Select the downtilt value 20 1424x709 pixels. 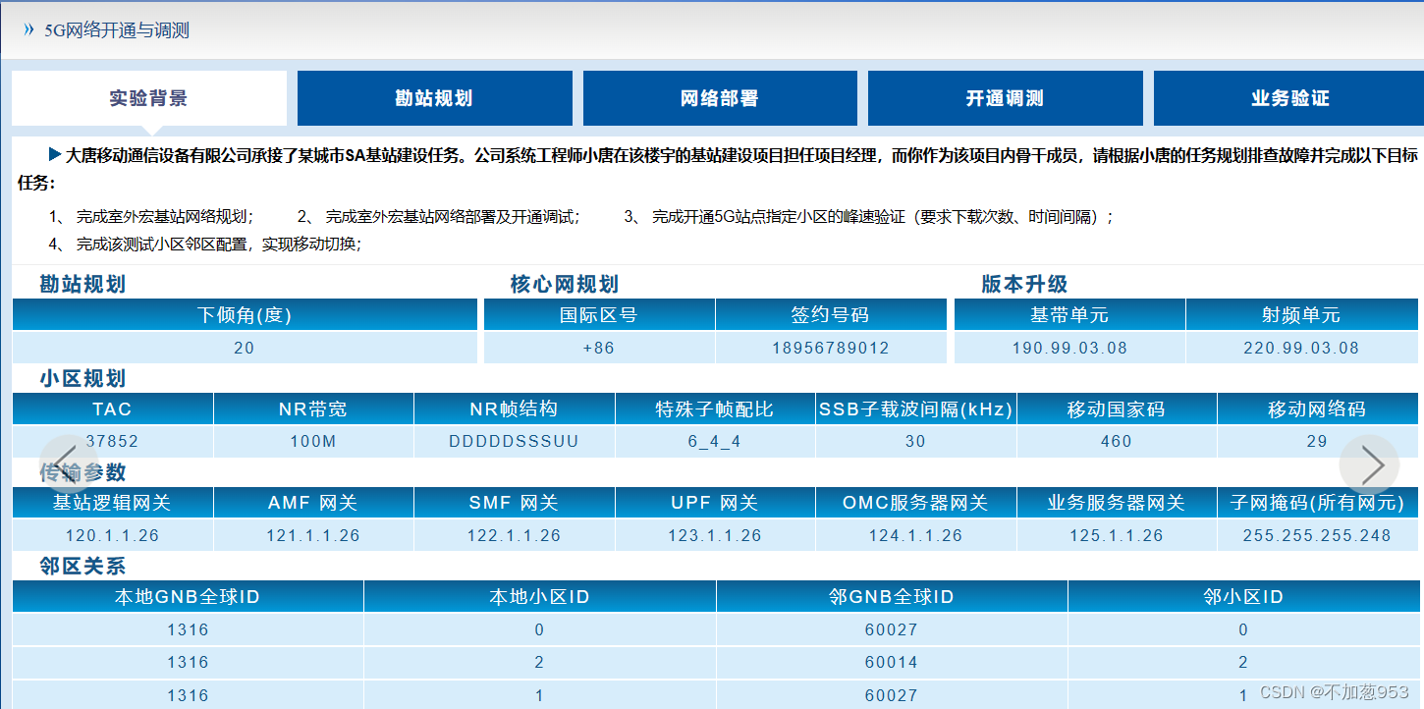click(x=245, y=348)
